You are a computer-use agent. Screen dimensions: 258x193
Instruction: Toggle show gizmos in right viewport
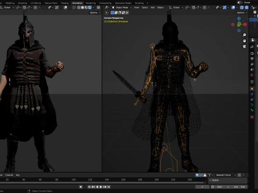[x=225, y=8]
